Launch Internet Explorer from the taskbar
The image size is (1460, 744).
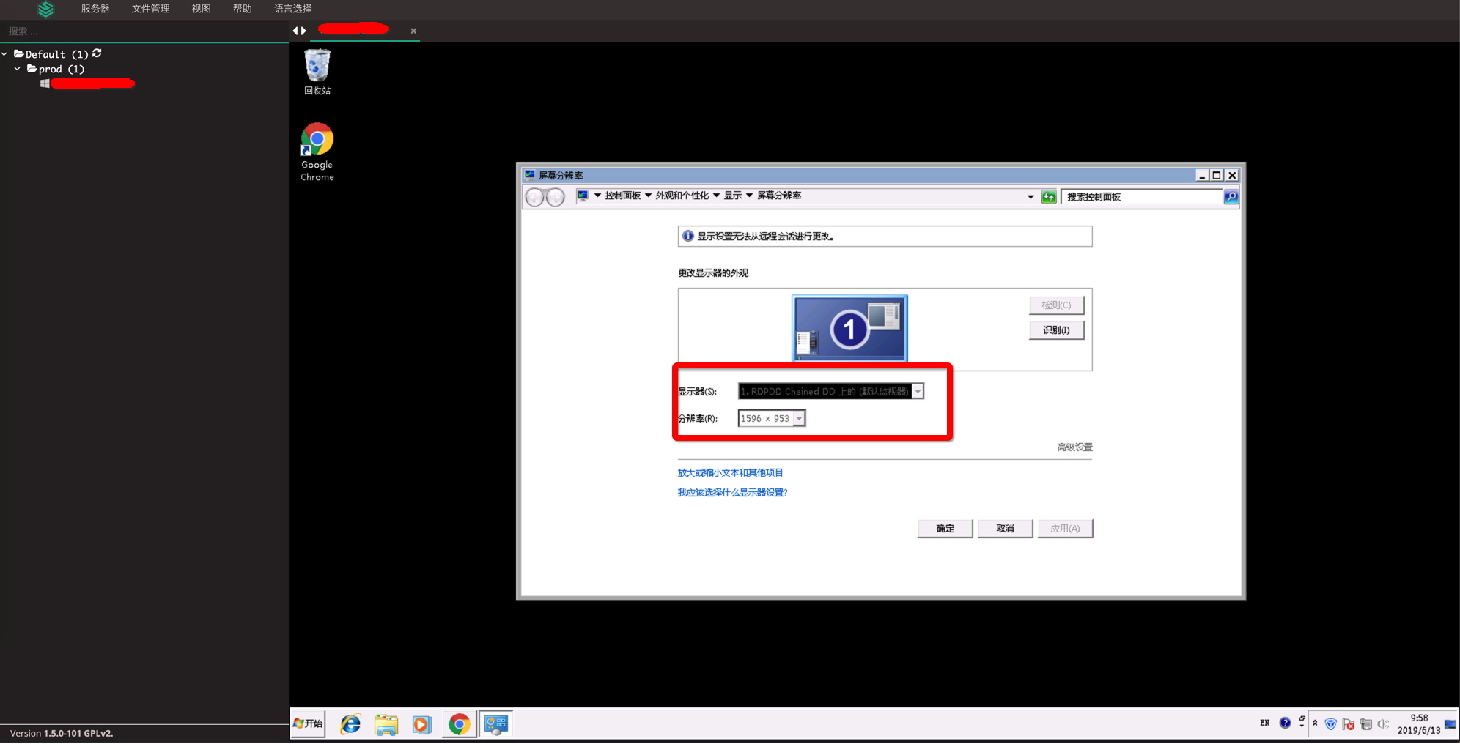pyautogui.click(x=350, y=723)
